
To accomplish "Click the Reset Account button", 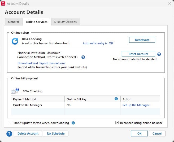I will coord(138,54).
